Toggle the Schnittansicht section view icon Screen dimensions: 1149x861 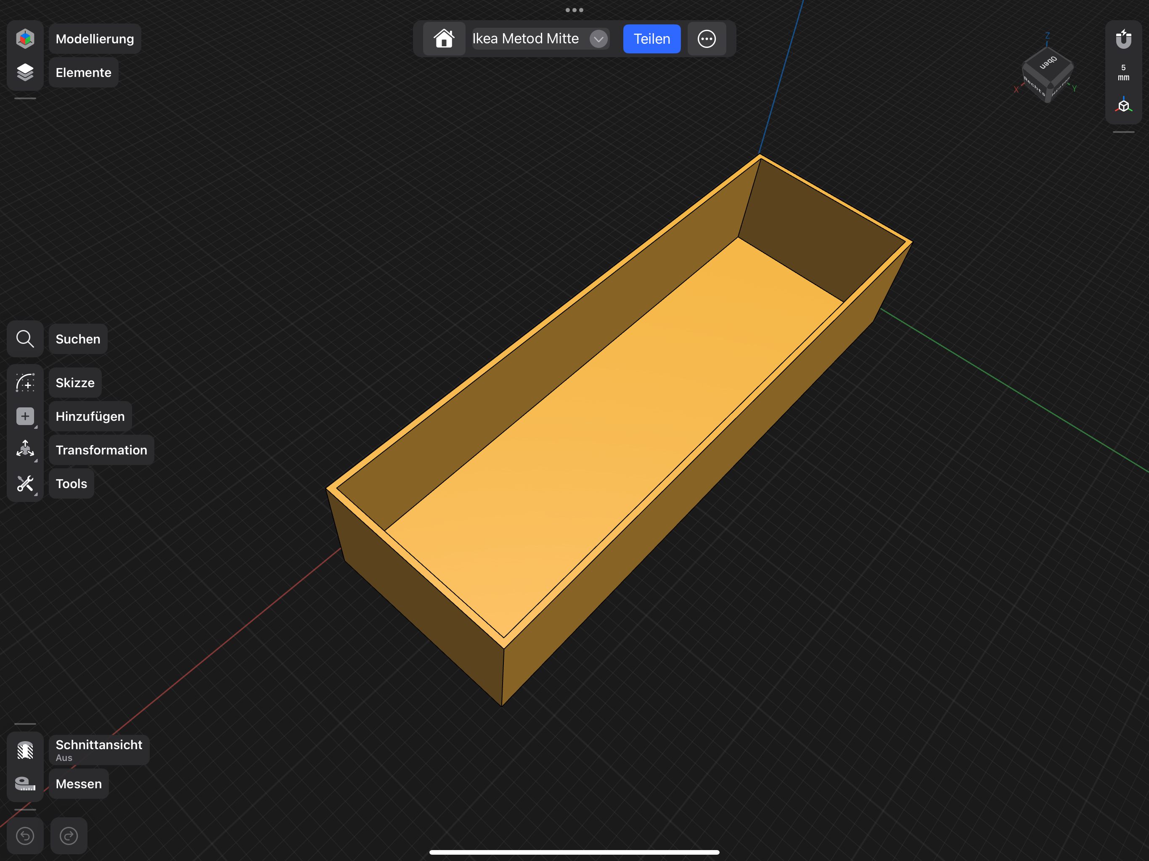[x=25, y=750]
